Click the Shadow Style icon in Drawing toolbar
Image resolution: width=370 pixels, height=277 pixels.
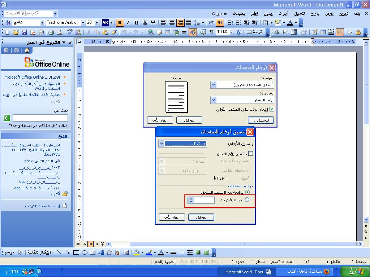tap(198, 252)
